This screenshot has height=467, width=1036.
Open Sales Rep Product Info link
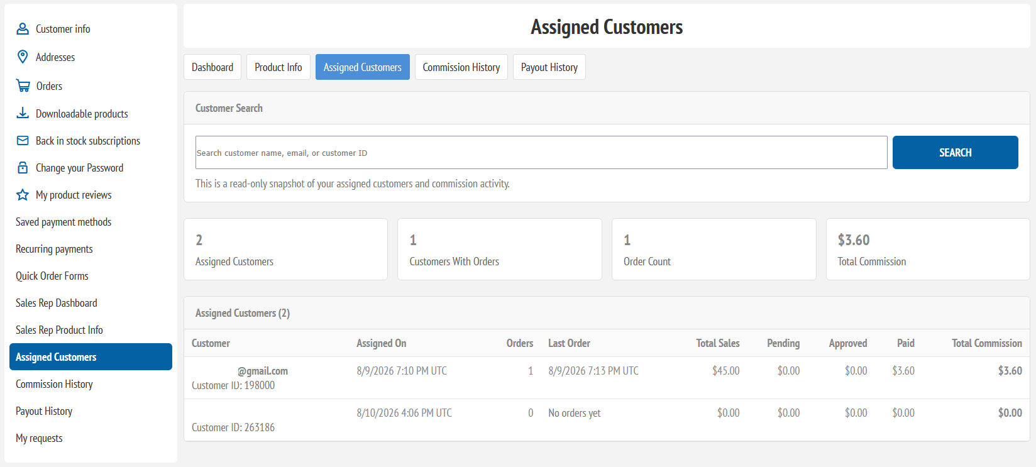59,330
